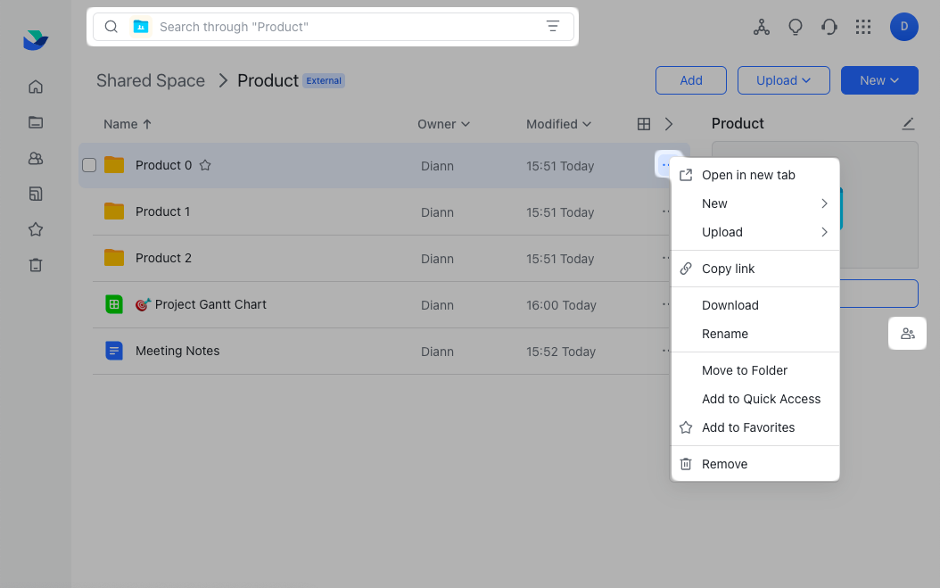This screenshot has height=588, width=940.
Task: Open the Trash icon in sidebar
Action: click(36, 265)
